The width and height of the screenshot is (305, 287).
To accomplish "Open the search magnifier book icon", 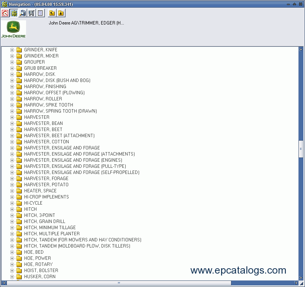I will coord(23,13).
